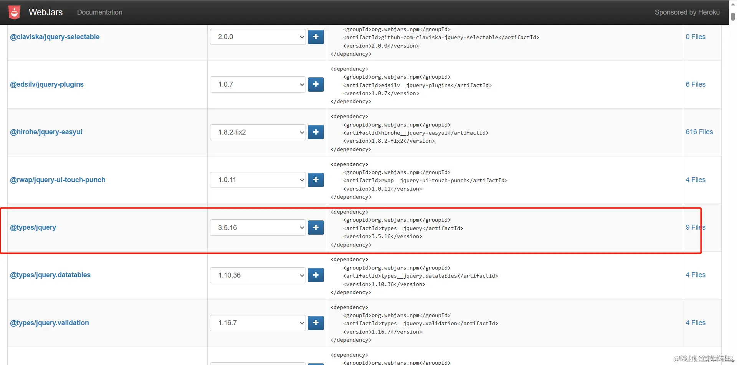Open the 616 Files link
Viewport: 737px width, 365px height.
click(699, 132)
